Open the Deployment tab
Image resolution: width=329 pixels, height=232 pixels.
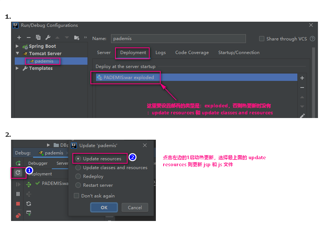(133, 53)
